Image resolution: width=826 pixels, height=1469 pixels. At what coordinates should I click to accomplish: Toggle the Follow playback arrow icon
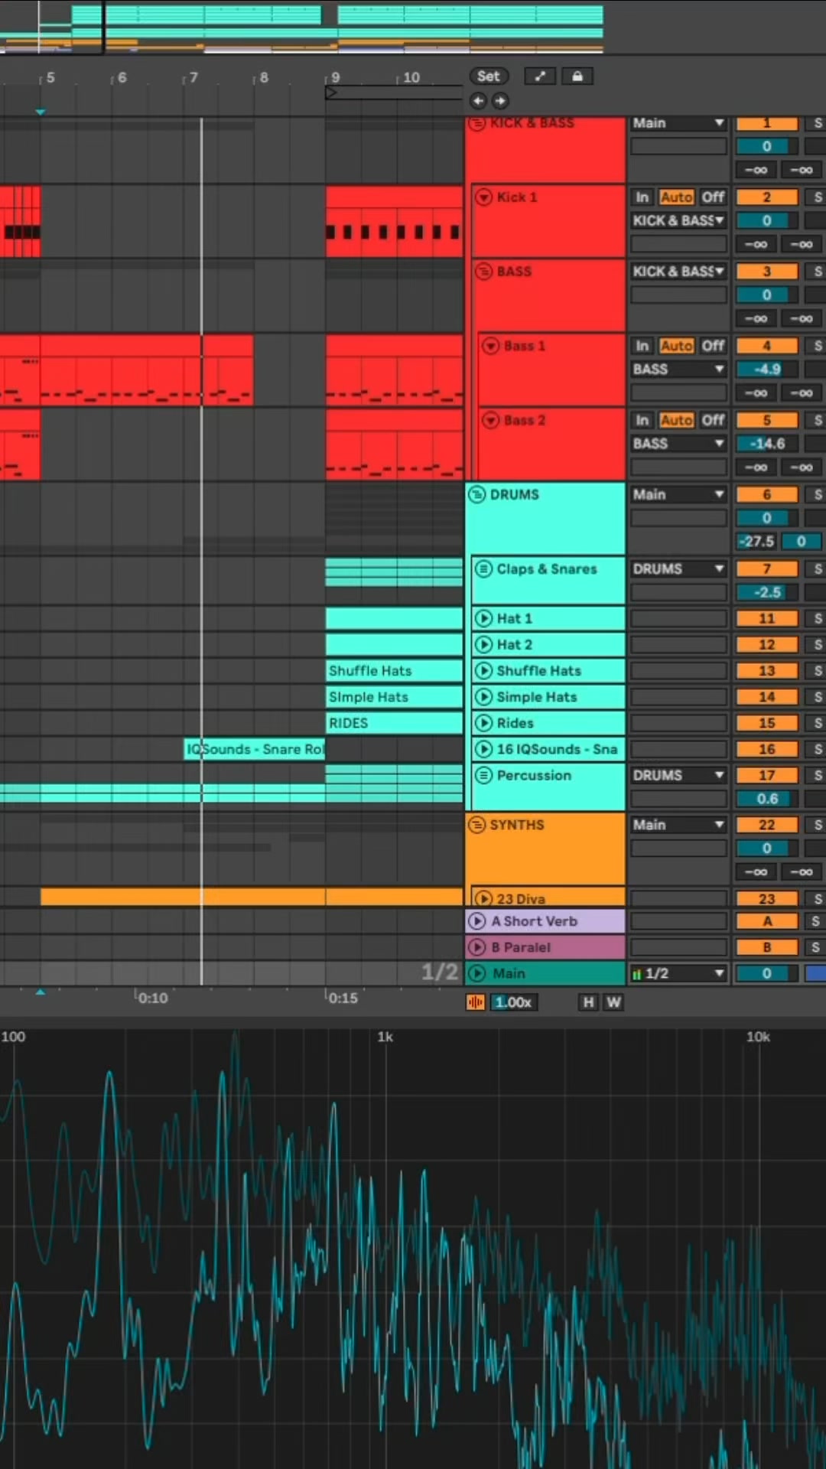point(540,76)
